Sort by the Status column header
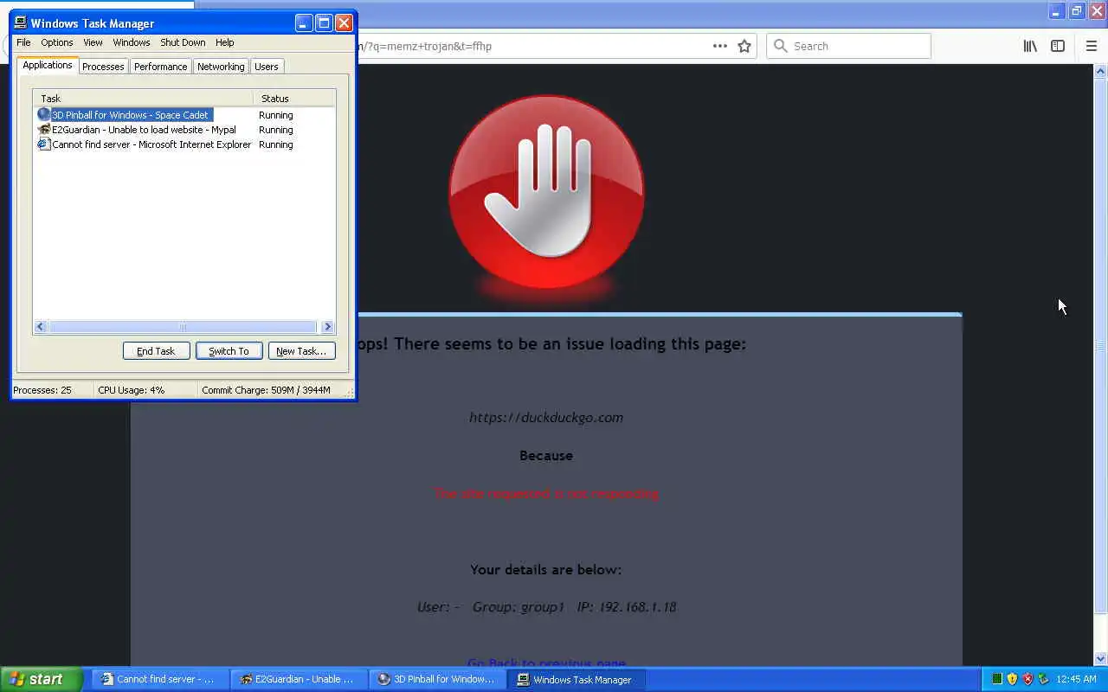Viewport: 1108px width, 692px height. coord(294,99)
